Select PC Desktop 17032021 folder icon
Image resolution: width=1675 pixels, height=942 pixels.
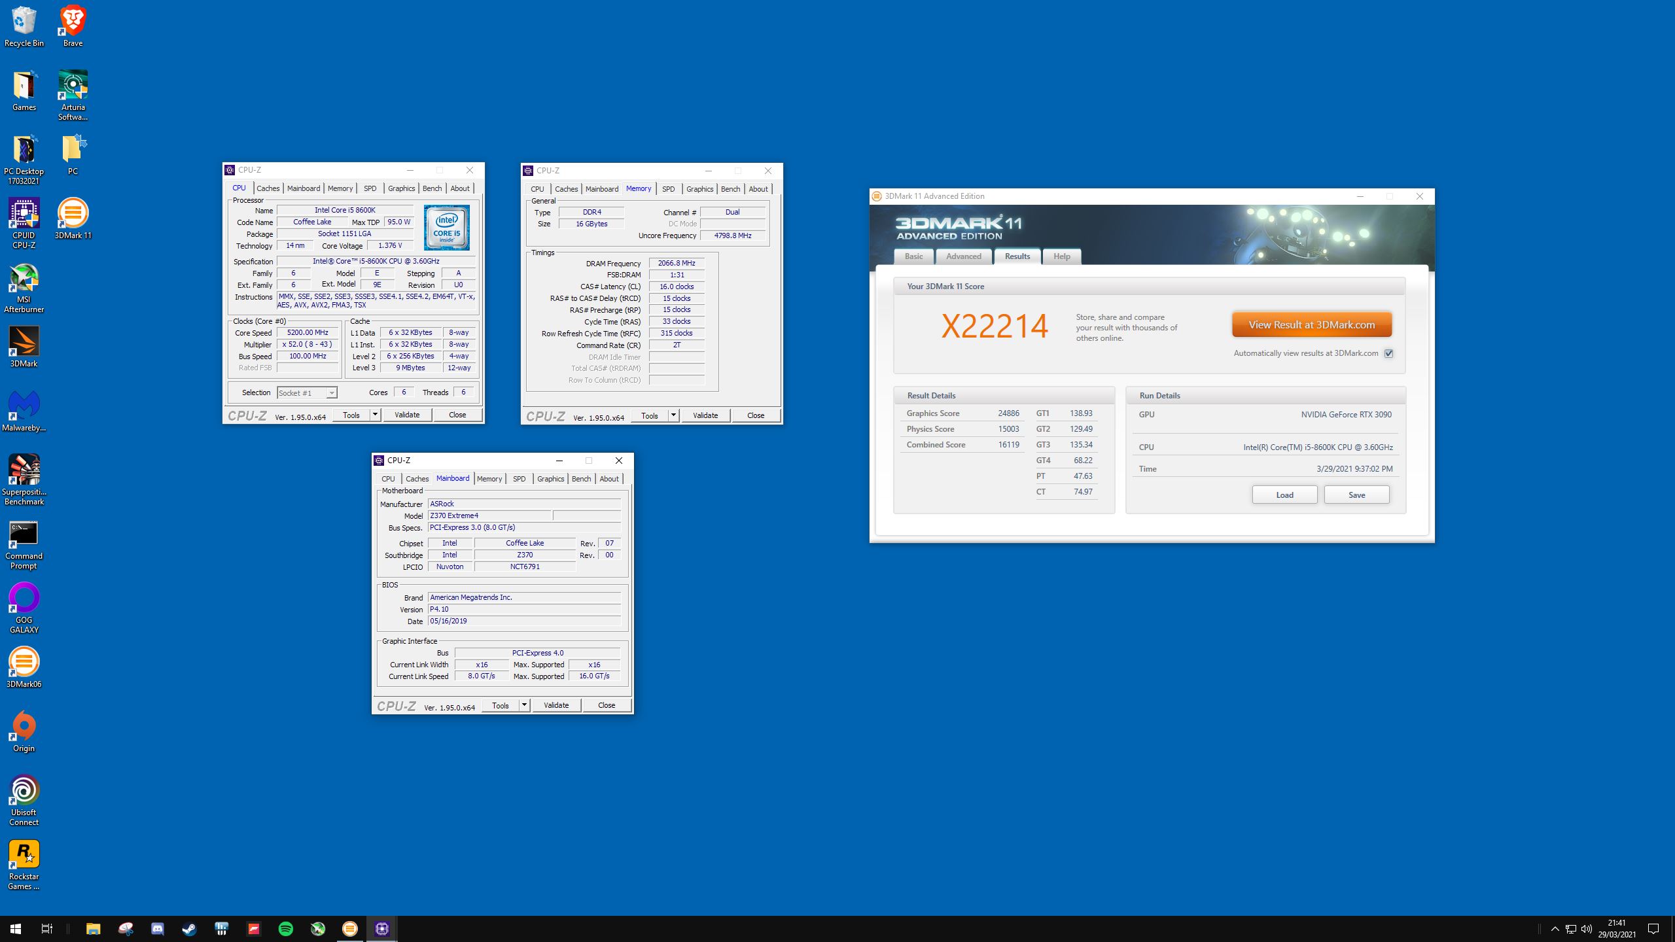[x=24, y=160]
